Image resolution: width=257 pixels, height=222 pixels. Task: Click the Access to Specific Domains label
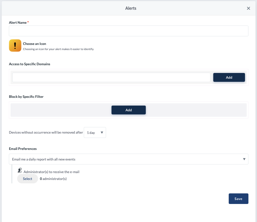coord(29,64)
